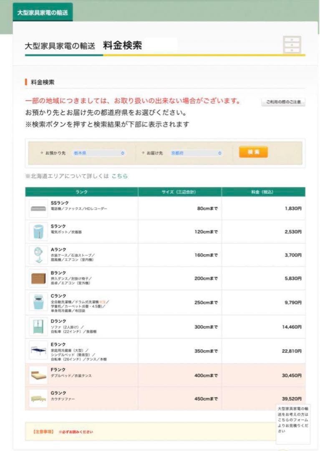320x451 pixels.
Task: Select the electric pot icon in Sランク row
Action: [38, 232]
